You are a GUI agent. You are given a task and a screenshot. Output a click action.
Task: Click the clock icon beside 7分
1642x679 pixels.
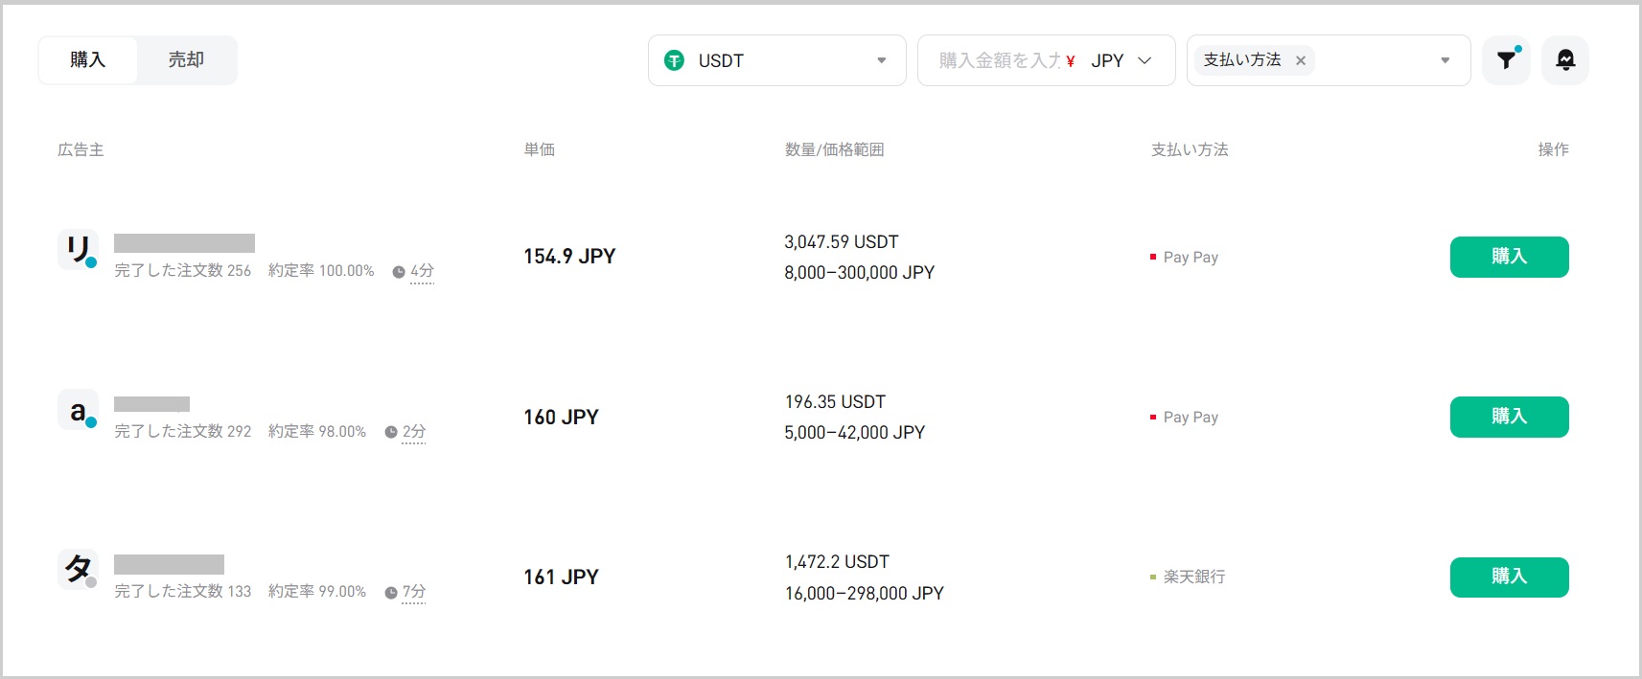[x=391, y=593]
